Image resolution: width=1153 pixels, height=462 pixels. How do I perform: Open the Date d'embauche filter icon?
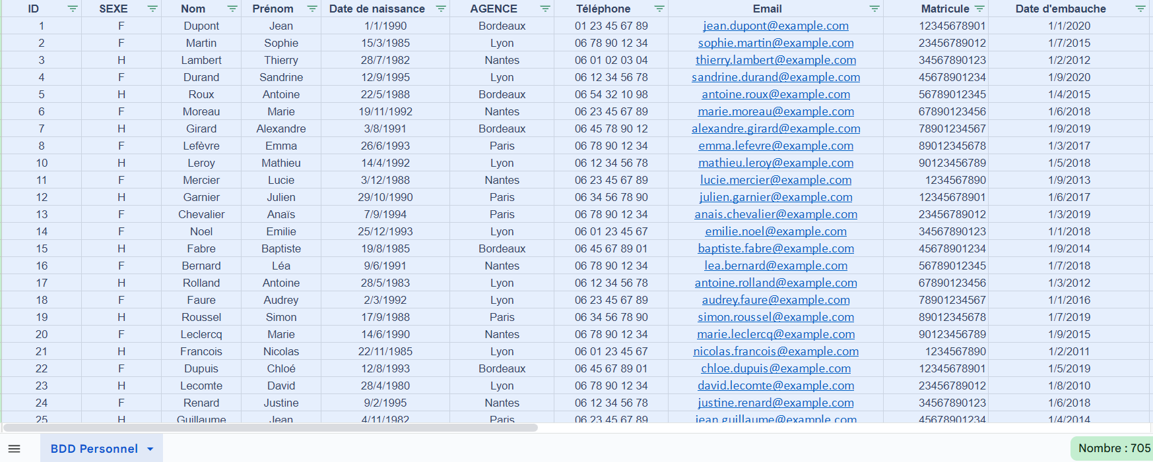coord(1140,9)
